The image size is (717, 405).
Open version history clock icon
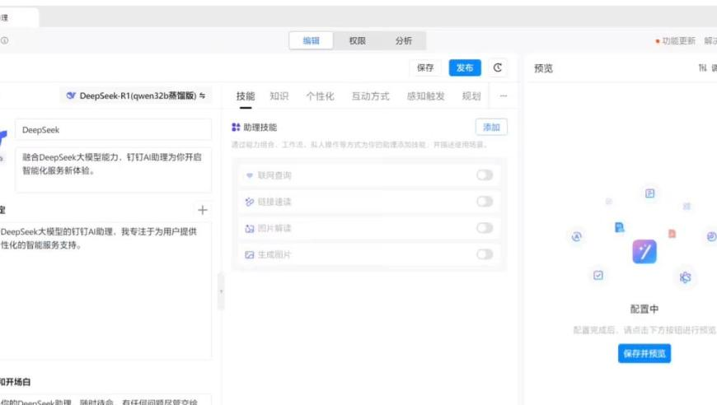coord(498,67)
